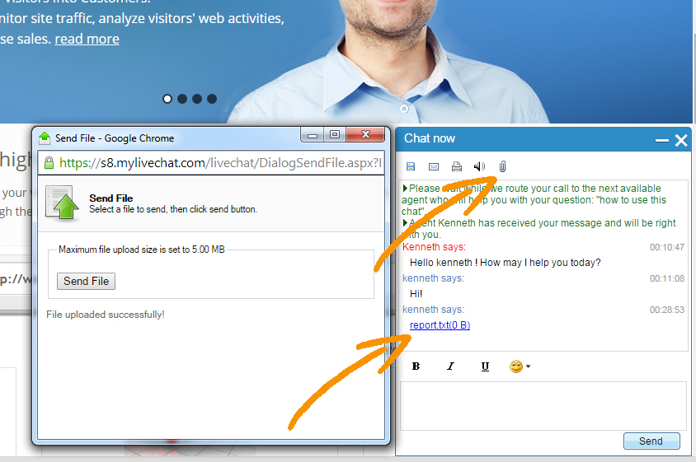The width and height of the screenshot is (696, 462).
Task: Follow the read more link
Action: (87, 39)
